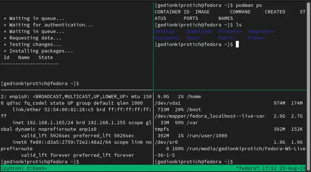Click the podman ps command text
Viewport: 311px width, 172px height.
click(249, 5)
